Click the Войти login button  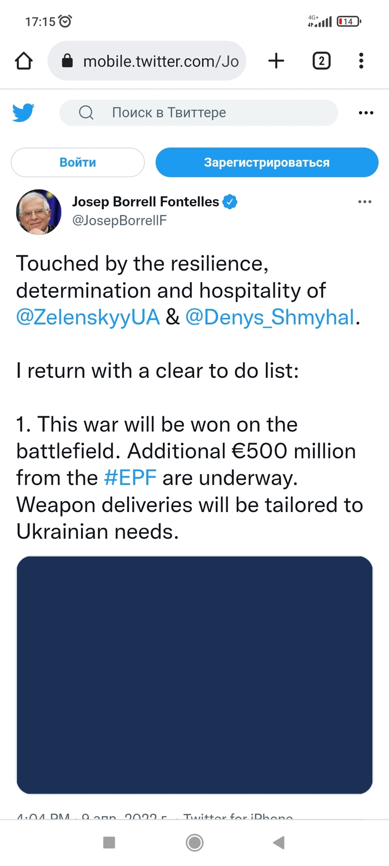click(77, 162)
